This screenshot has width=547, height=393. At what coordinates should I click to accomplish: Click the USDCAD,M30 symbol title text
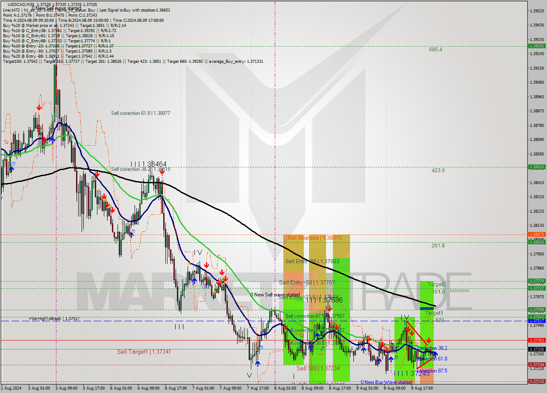coord(22,4)
